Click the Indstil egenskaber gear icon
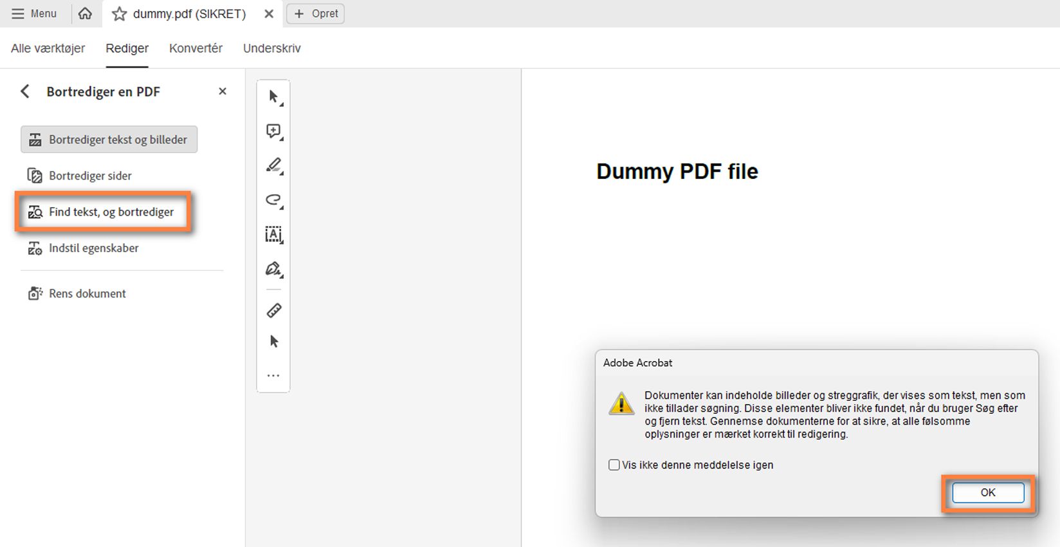This screenshot has width=1060, height=547. tap(35, 248)
